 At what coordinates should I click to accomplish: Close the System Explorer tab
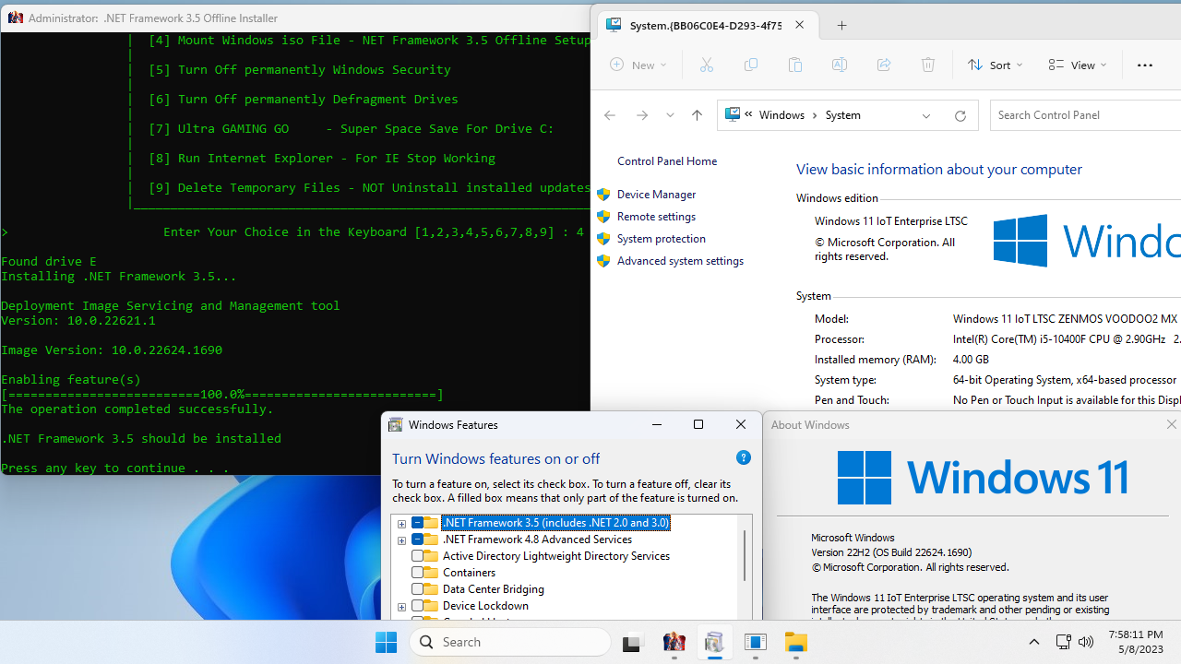click(799, 25)
